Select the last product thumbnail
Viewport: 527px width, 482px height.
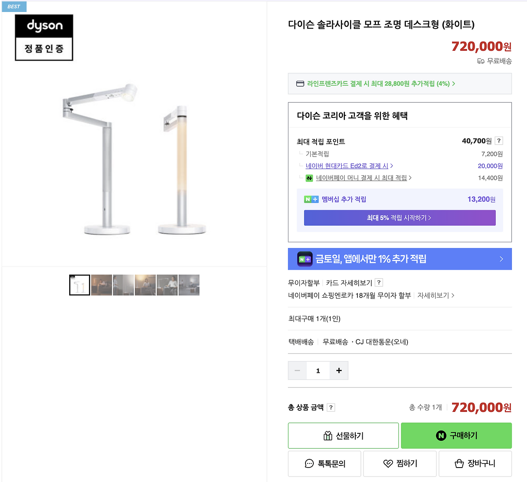click(189, 285)
